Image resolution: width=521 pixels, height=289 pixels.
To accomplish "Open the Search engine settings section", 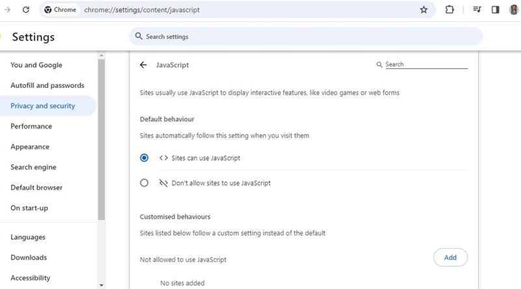I will (33, 167).
